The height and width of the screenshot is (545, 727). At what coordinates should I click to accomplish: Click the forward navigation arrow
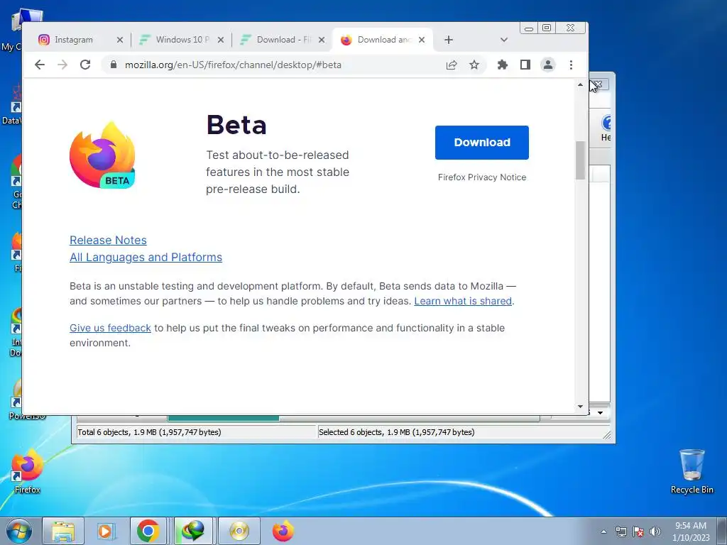[62, 65]
